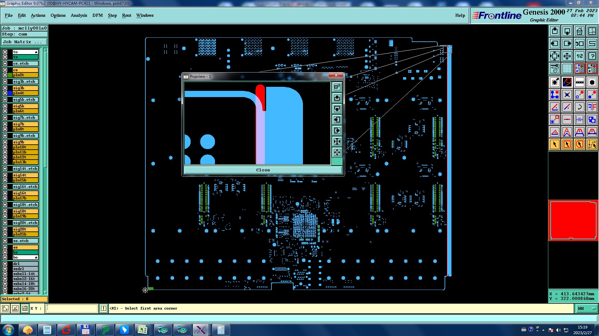Click the layer list vertical scrollbar
Viewport: 599px width, 336px height.
coord(45,171)
